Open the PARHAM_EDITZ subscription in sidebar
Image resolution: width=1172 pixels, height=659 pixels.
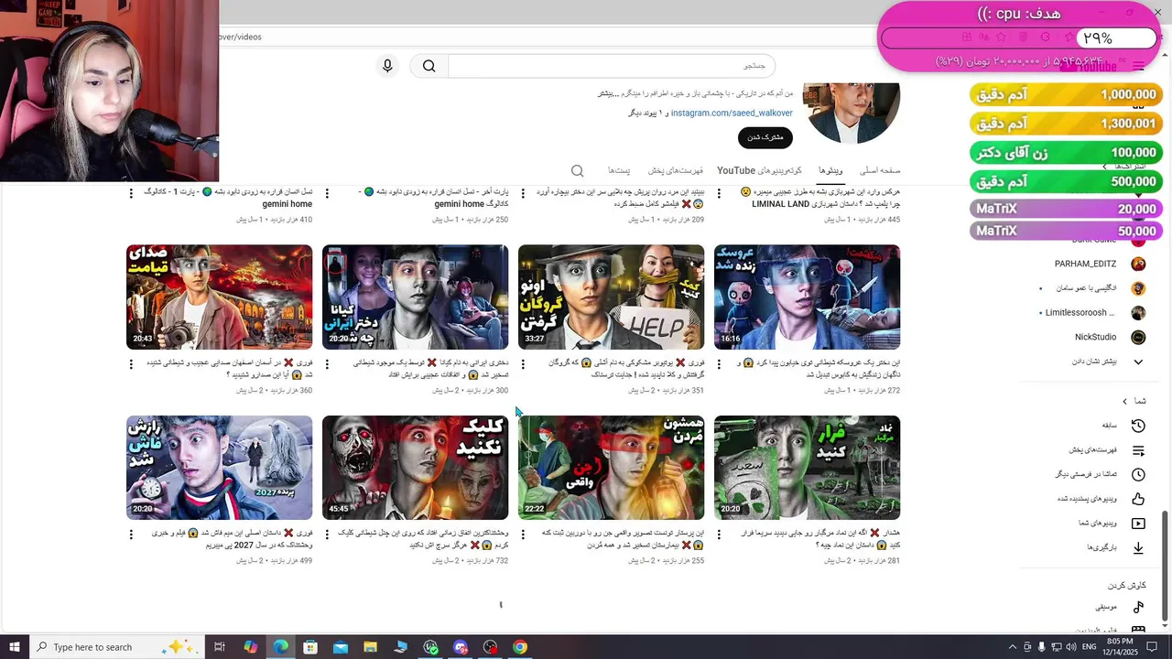[x=1085, y=264]
